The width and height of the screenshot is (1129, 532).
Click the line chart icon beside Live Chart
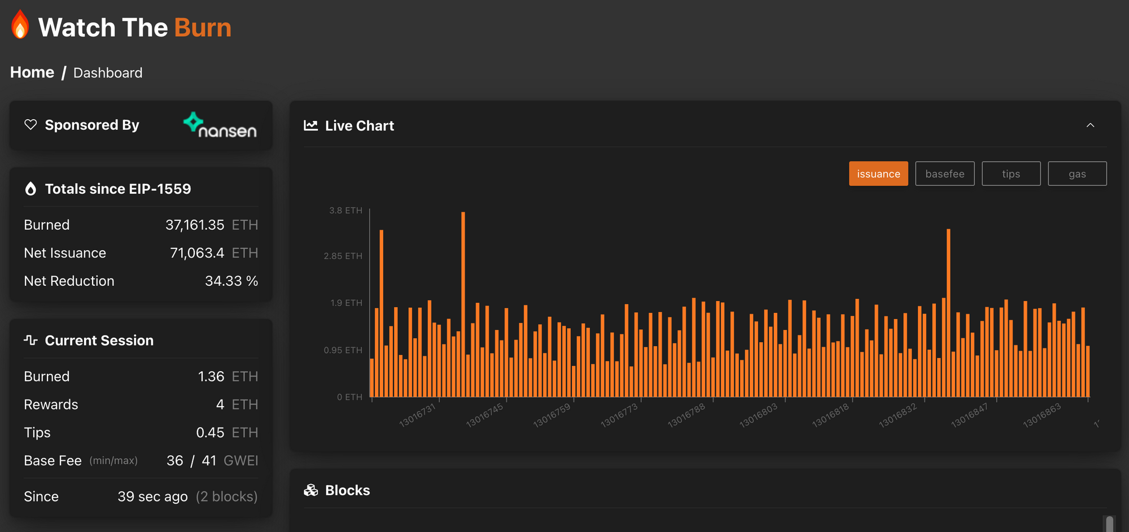click(310, 125)
